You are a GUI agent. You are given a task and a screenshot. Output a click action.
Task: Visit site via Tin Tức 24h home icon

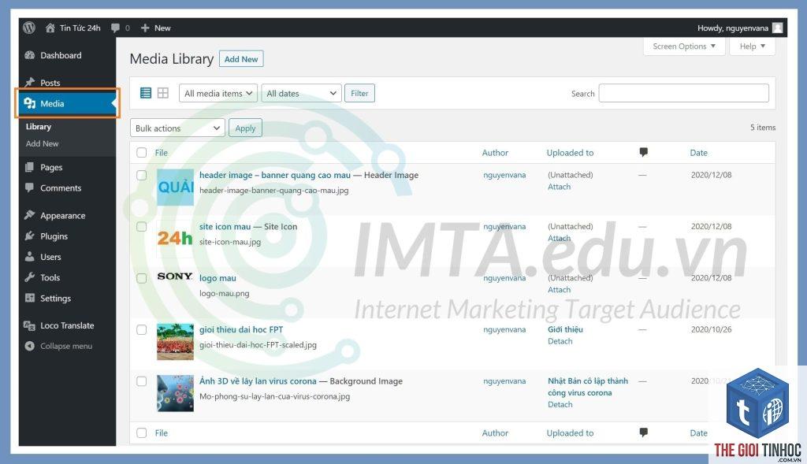[50, 28]
